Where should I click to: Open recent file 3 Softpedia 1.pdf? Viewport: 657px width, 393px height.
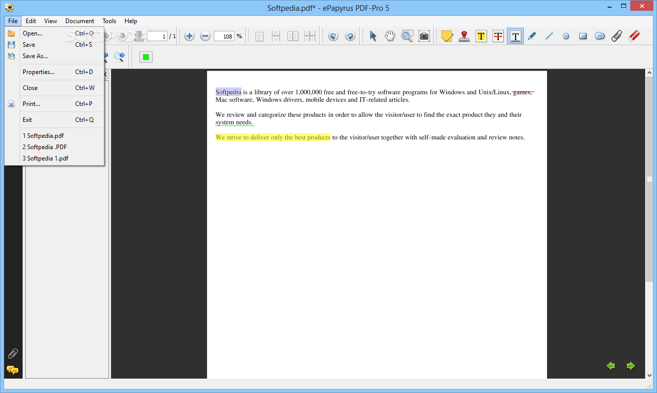click(x=54, y=158)
